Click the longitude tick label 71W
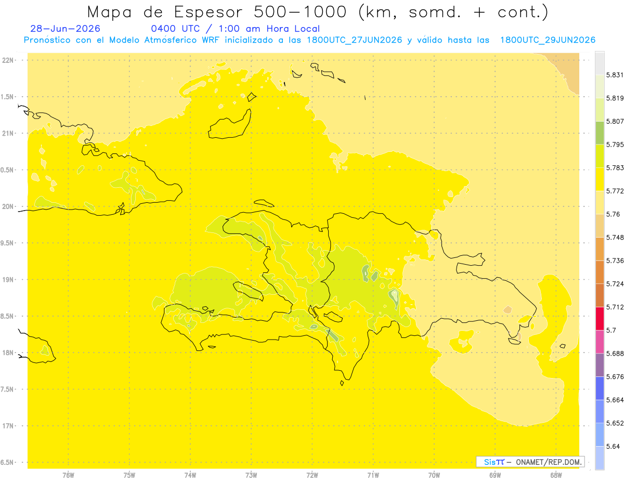 point(373,475)
